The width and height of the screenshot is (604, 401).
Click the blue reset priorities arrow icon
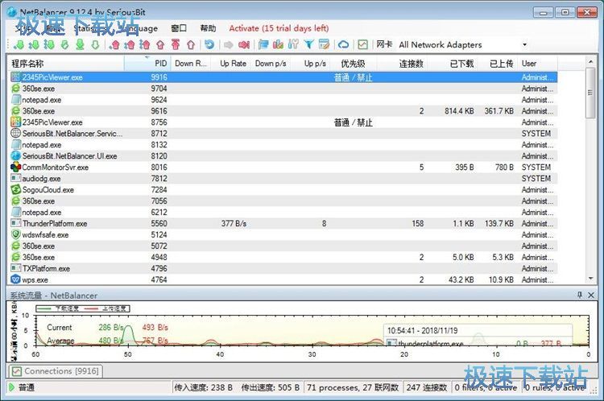point(209,44)
